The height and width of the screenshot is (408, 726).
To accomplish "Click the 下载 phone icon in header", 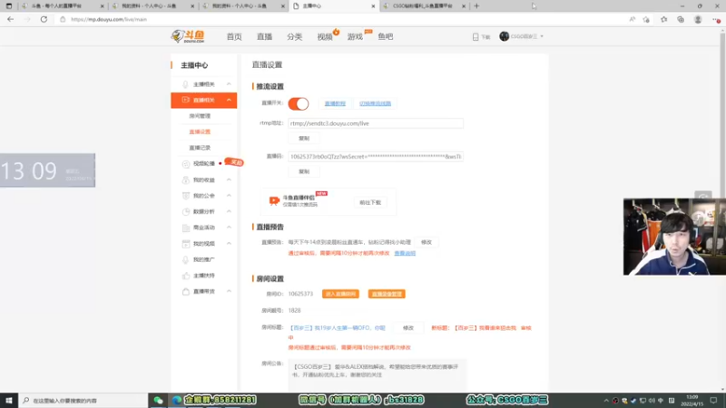I will pyautogui.click(x=476, y=36).
